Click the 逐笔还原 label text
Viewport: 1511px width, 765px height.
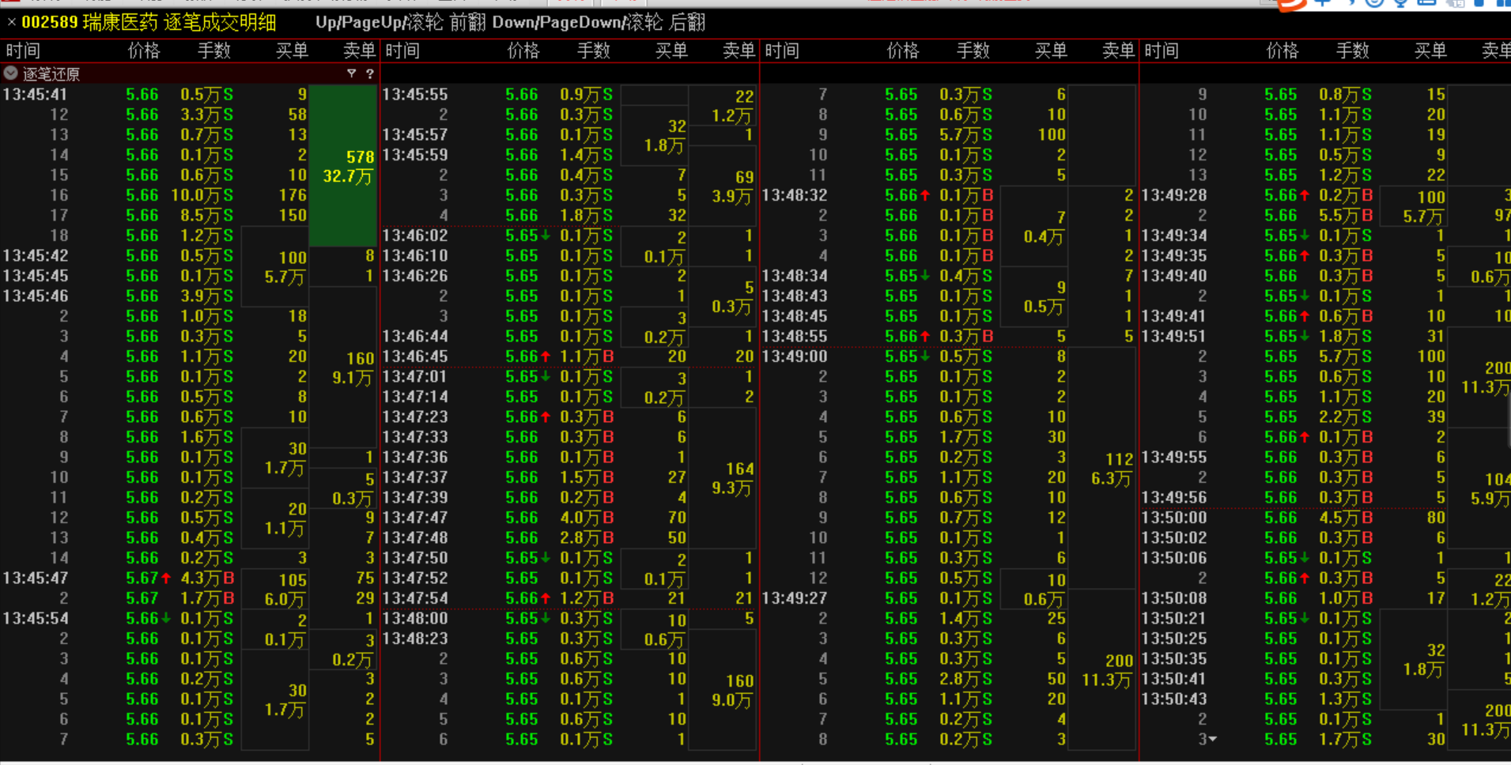click(x=51, y=73)
